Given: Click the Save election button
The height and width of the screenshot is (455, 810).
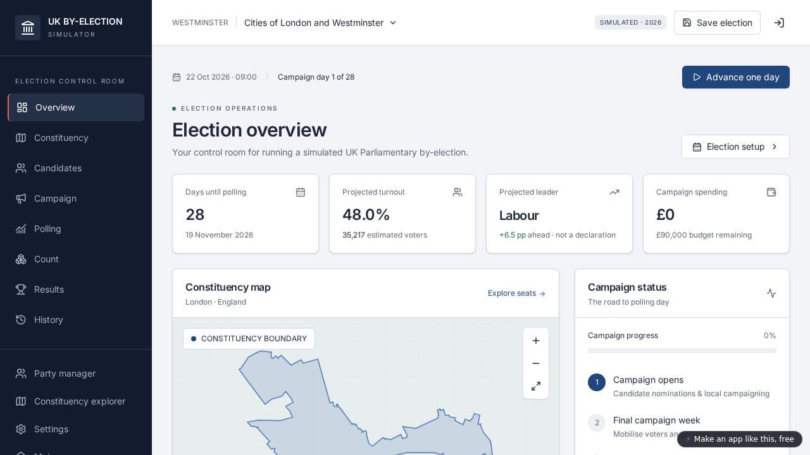Looking at the screenshot, I should [x=717, y=23].
